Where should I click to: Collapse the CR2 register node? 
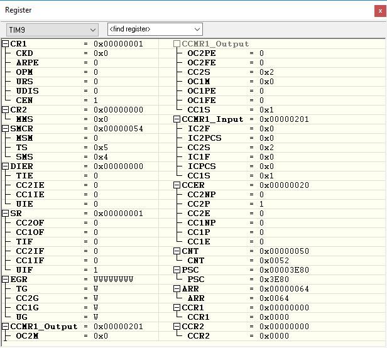click(5, 109)
